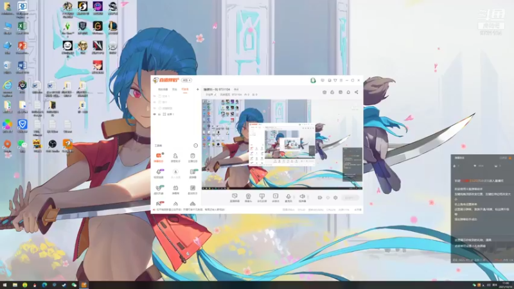Click the live preview thumbnail area
Image resolution: width=514 pixels, height=289 pixels.
(282, 144)
